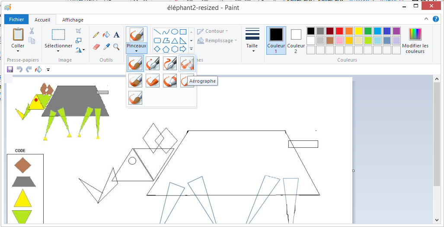Click the Fill with color bucket tool

coord(106,34)
